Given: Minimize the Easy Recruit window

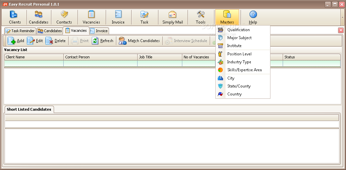Looking at the screenshot, I should tap(328, 4).
